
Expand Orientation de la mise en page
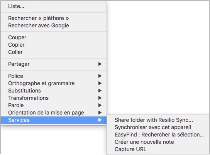(54, 113)
